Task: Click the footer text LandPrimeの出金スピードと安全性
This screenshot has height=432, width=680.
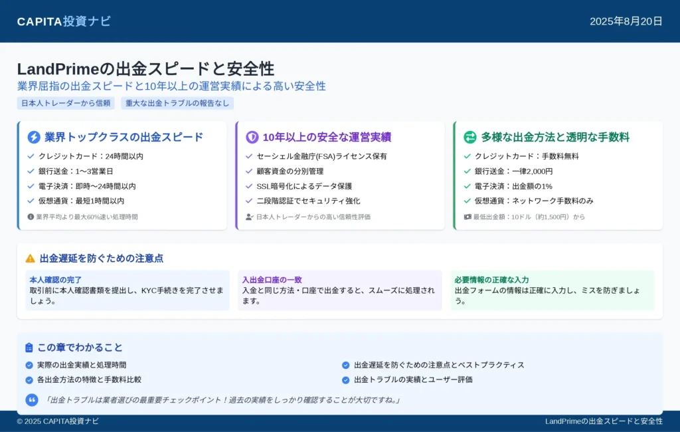Action: [x=604, y=421]
